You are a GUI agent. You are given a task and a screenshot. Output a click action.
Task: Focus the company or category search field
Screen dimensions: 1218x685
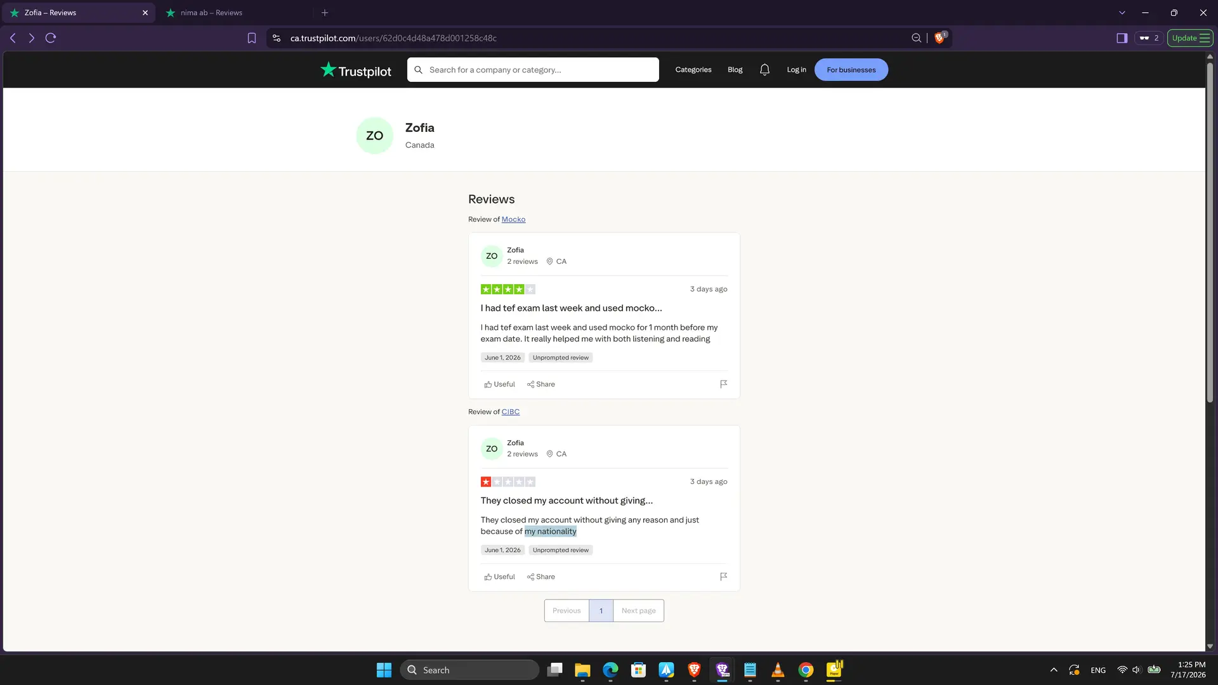coord(533,70)
